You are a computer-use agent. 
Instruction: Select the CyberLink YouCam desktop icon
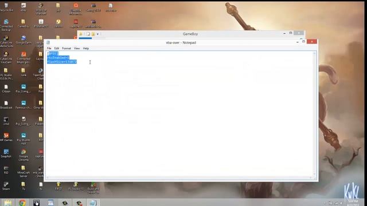point(6,58)
